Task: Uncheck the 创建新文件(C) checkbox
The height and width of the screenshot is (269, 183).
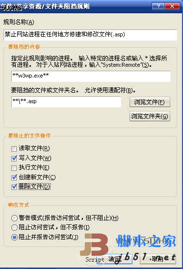Action: (x=14, y=177)
